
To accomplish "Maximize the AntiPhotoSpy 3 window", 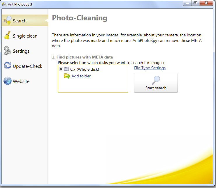I will pos(195,3).
